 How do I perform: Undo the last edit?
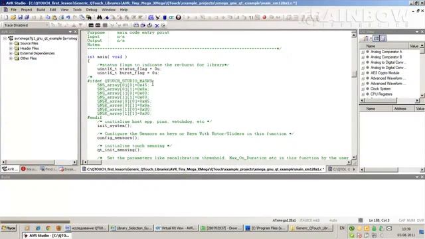click(68, 17)
